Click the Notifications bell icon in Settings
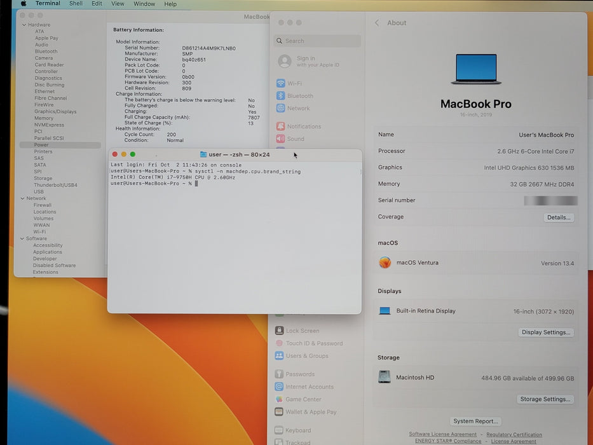Screen dimensions: 593x445 [281, 126]
